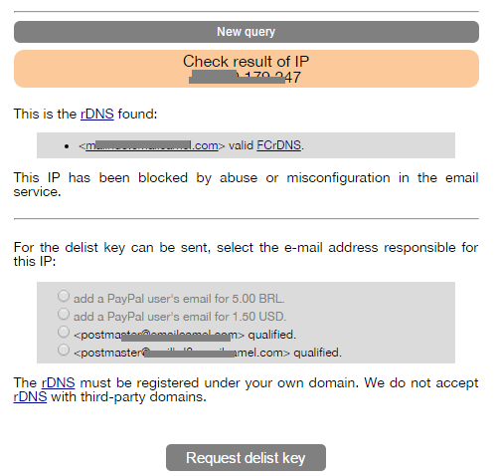The height and width of the screenshot is (476, 499).
Task: Click the word 'valid' in rDNS result
Action: [x=241, y=145]
